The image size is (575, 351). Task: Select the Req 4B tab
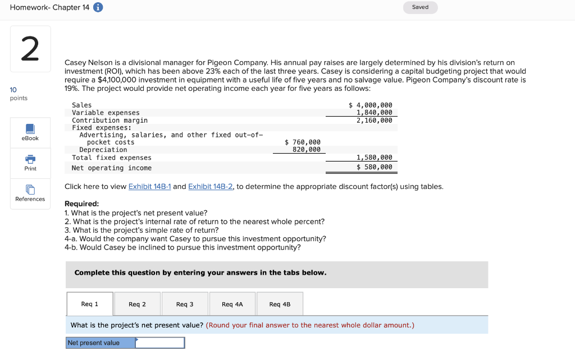coord(280,303)
